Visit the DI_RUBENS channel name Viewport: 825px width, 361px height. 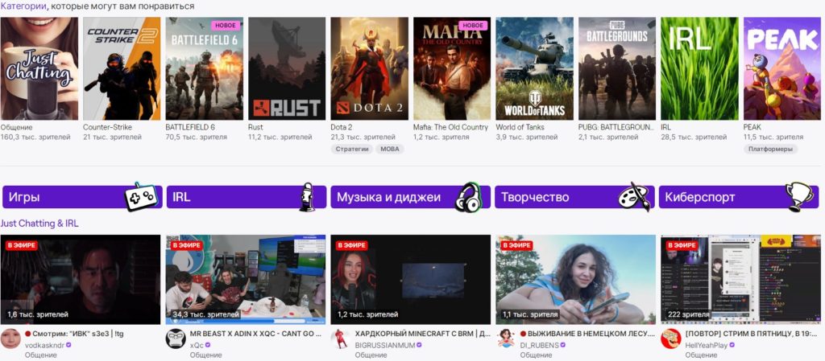tap(539, 345)
